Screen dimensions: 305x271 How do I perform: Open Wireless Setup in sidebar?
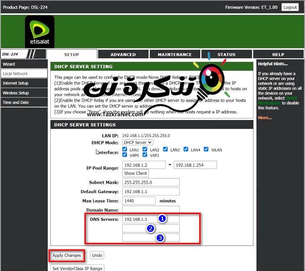pos(24,93)
